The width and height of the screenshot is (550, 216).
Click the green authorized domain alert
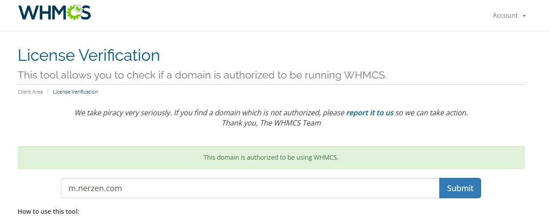point(271,157)
